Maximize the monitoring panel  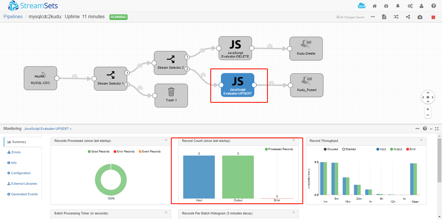coord(437,129)
